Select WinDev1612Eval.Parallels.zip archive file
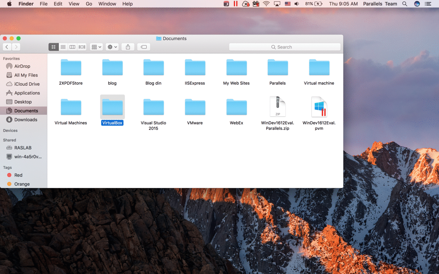Image resolution: width=439 pixels, height=274 pixels. click(x=278, y=107)
